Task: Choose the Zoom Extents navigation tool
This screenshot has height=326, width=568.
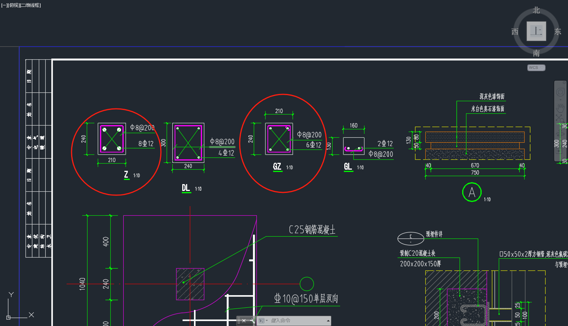Action: coord(560,119)
